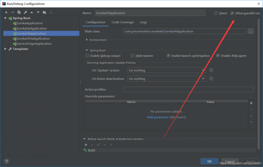Move configuration up in the list
The height and width of the screenshot is (167, 263).
point(32,12)
